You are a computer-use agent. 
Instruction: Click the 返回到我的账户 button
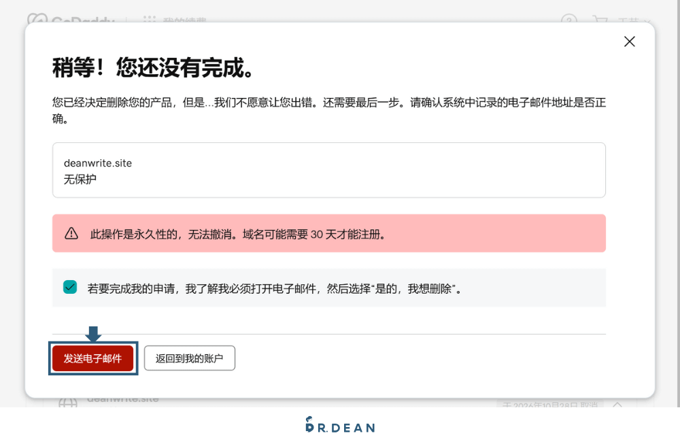190,358
